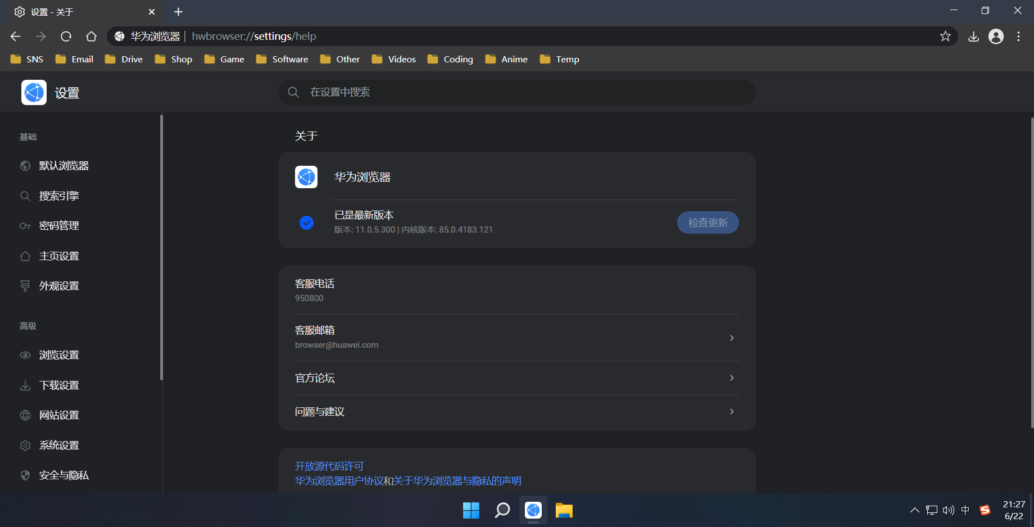1034x527 pixels.
Task: Open the 开放源代码许可 link
Action: [329, 466]
